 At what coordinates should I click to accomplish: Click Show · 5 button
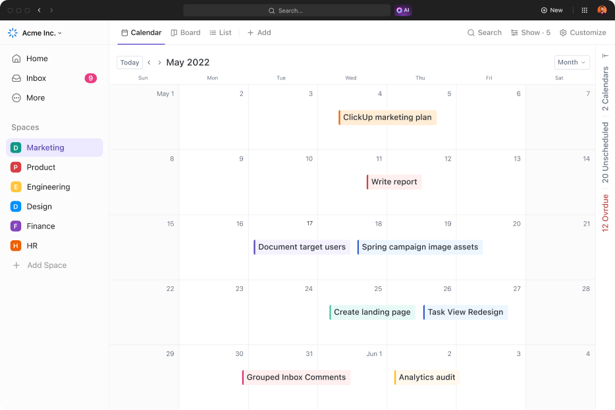[531, 32]
